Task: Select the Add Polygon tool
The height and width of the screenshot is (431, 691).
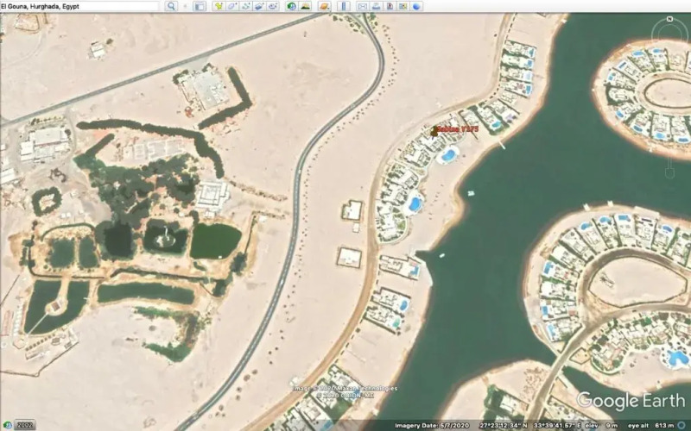Action: coord(233,6)
